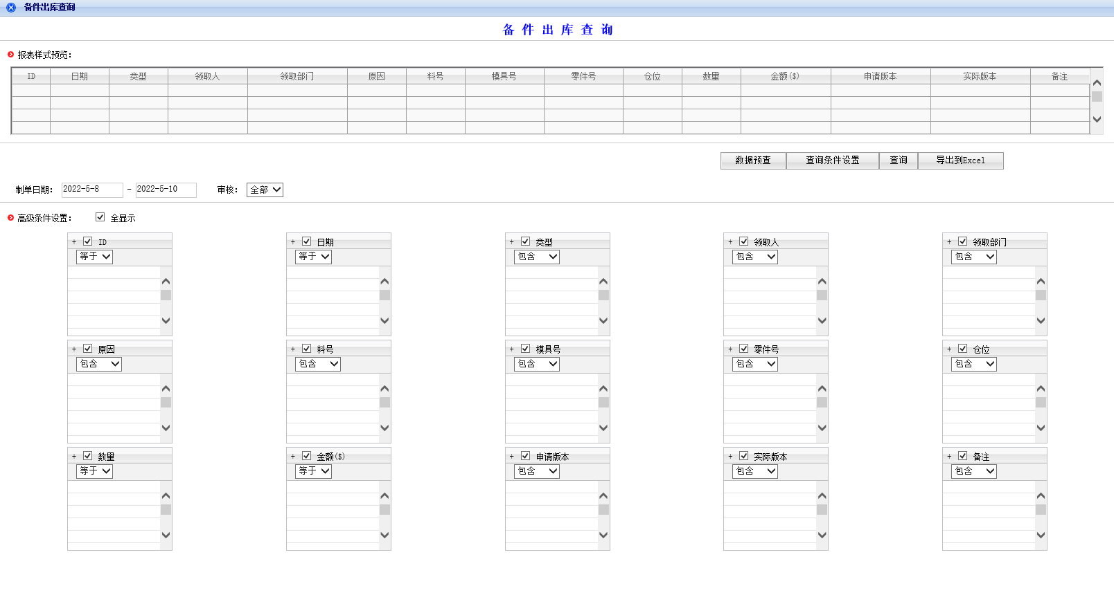Click the plus icon beside 日期 filter
Image resolution: width=1114 pixels, height=595 pixels.
tap(293, 242)
